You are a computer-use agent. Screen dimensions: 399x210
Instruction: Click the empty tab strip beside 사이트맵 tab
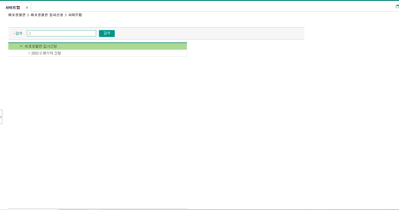(201, 7)
